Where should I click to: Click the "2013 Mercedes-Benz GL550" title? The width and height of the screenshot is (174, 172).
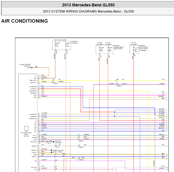coord(88,5)
